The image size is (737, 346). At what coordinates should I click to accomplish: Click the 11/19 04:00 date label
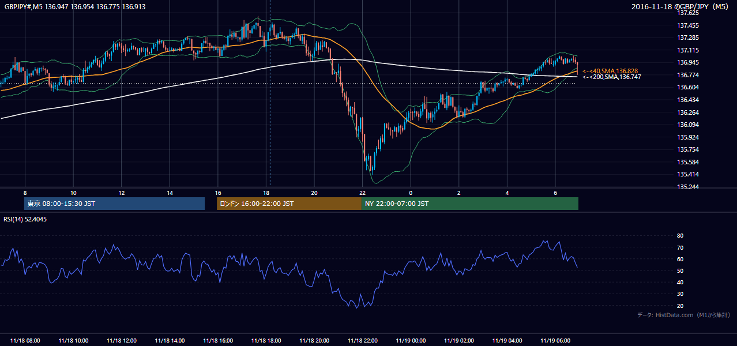pos(507,341)
